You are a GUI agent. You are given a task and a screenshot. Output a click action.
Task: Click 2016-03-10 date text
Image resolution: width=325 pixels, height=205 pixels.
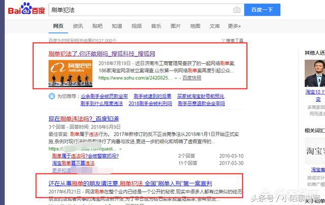(232, 156)
